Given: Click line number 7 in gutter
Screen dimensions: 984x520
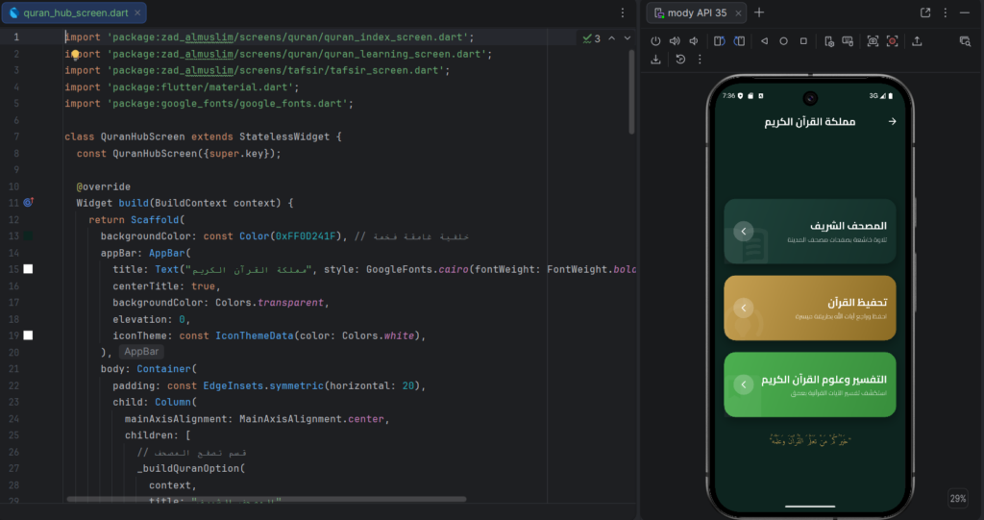Looking at the screenshot, I should 16,136.
